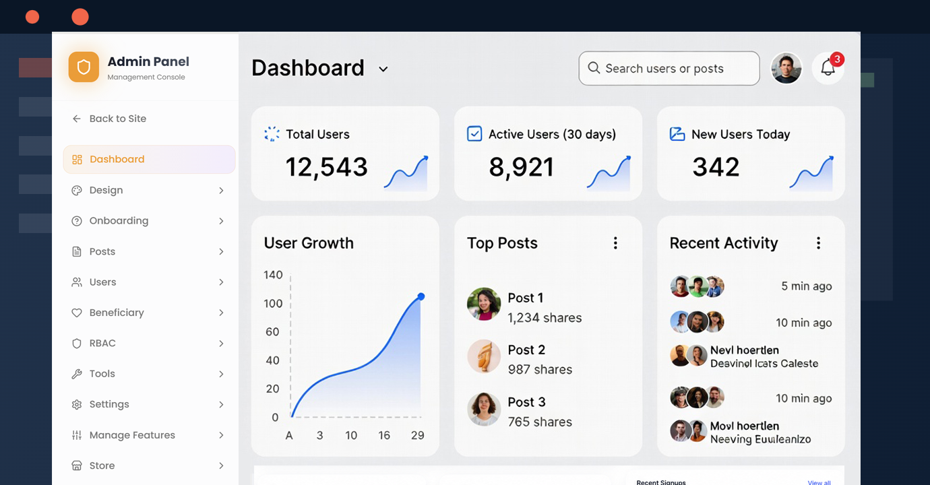
Task: Expand the Tools menu chevron
Action: click(x=221, y=374)
